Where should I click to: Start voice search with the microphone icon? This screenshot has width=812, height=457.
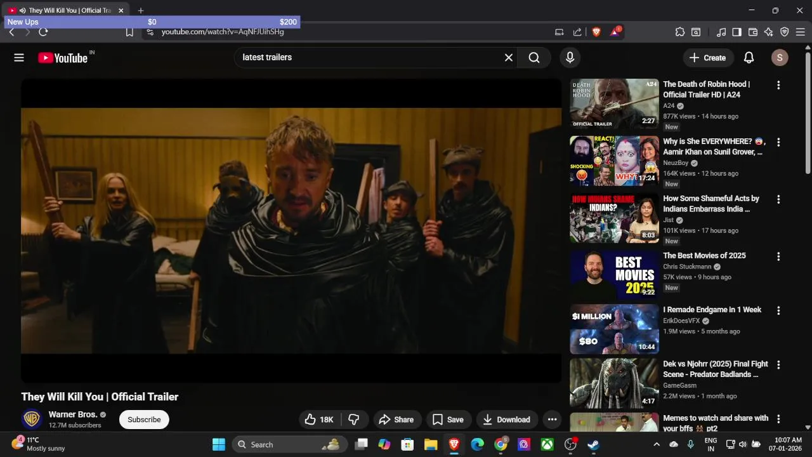[570, 58]
